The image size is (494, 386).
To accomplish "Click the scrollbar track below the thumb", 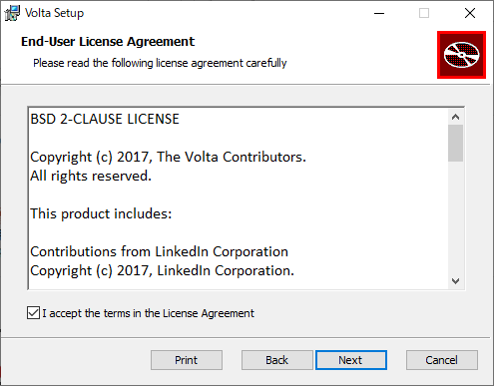I will (x=455, y=217).
